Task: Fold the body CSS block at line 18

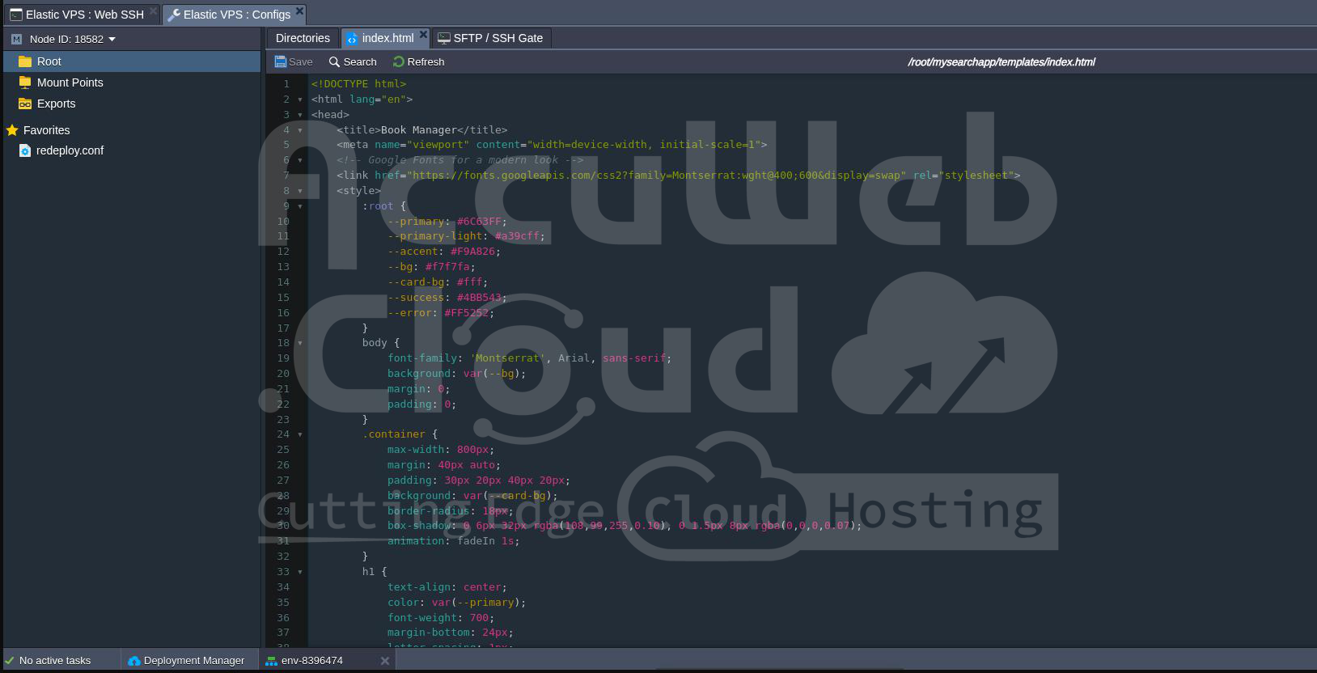Action: click(300, 343)
